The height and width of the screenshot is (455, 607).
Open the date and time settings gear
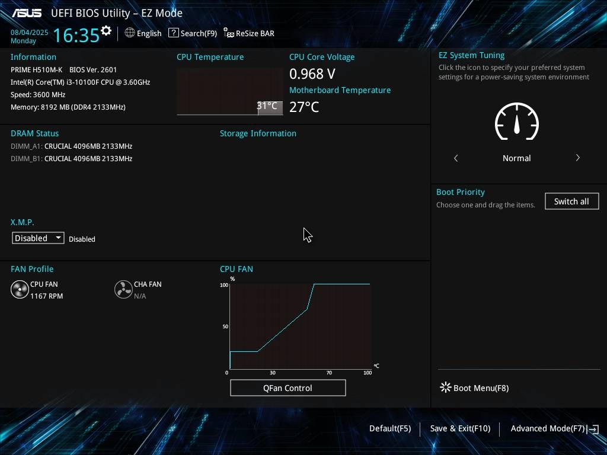tap(106, 31)
